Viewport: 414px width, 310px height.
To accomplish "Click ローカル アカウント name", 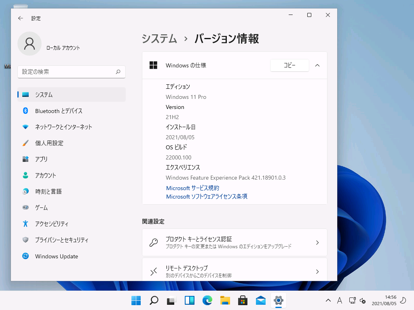I will pyautogui.click(x=63, y=48).
